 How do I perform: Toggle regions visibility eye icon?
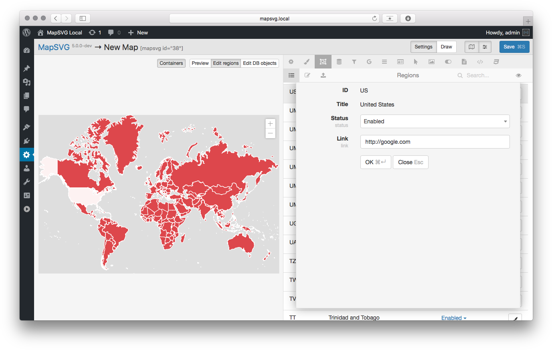click(x=518, y=75)
